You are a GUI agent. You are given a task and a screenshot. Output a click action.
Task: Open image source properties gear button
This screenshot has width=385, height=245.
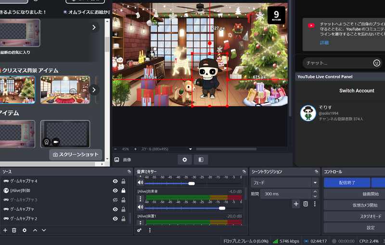point(185,160)
